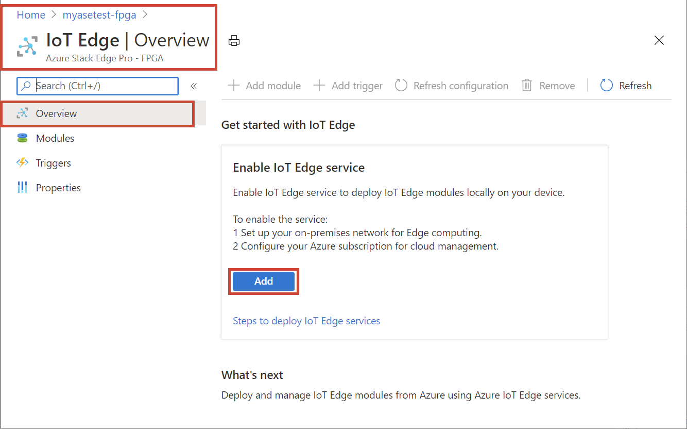Open Properties in the left menu
Image resolution: width=687 pixels, height=429 pixels.
58,188
